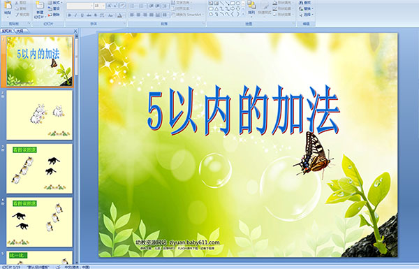Screen dimensions: 419x269
Task: Click the Increase Font Size icon
Action: [x=110, y=6]
